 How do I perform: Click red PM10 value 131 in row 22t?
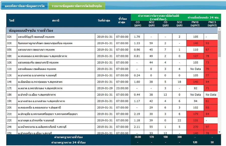coord(195,120)
